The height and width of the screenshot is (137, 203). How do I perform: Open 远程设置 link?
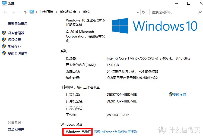click(14, 40)
